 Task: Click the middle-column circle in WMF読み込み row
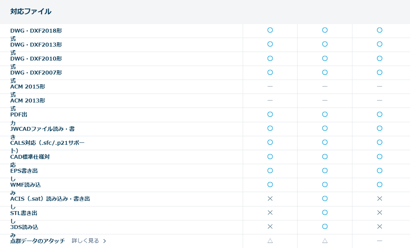[325, 185]
